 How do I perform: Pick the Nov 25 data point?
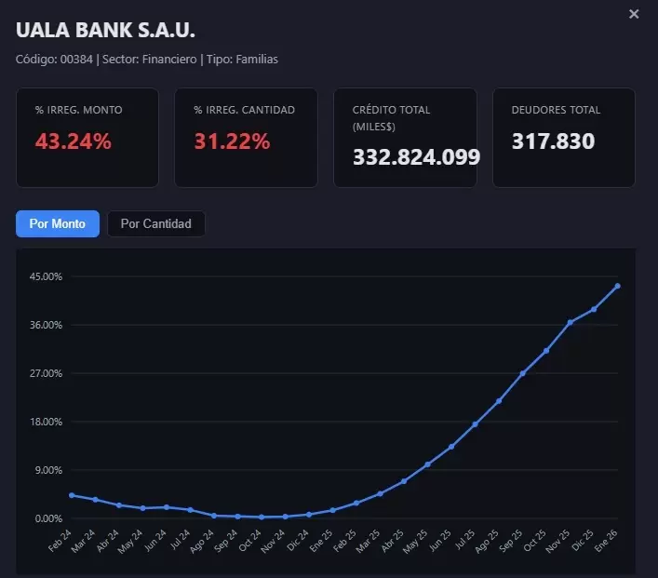tap(571, 322)
